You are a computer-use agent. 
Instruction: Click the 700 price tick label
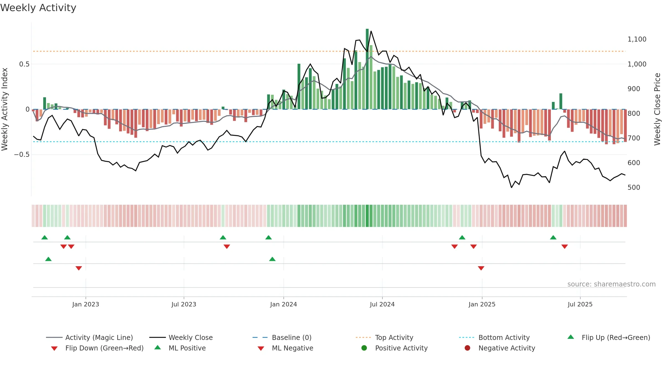click(x=634, y=138)
